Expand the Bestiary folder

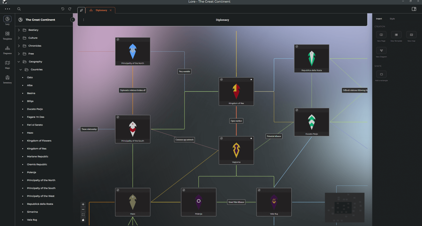tap(19, 30)
